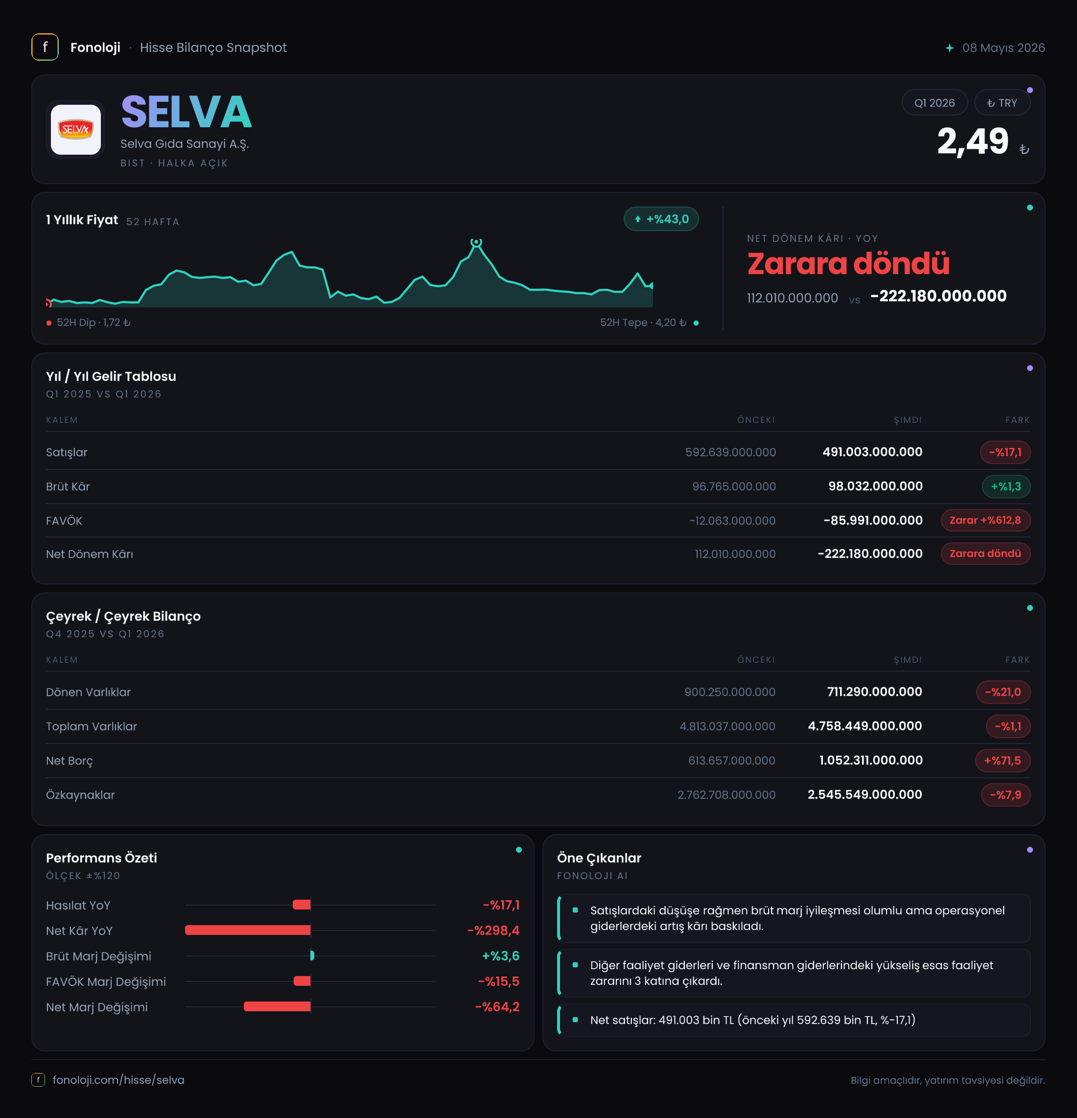Click the lira symbol beside the 2,49 price
Image resolution: width=1077 pixels, height=1118 pixels.
pos(1024,149)
